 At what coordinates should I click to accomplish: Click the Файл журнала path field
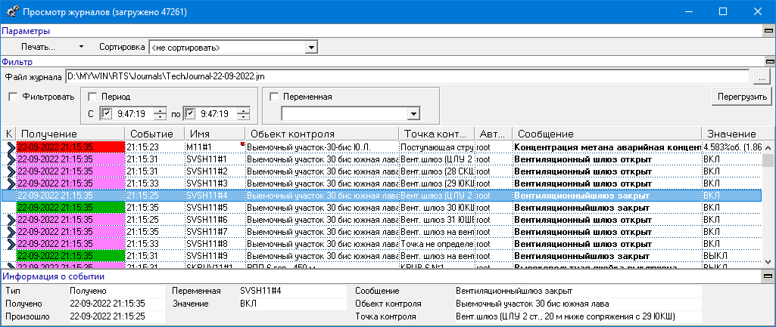click(408, 77)
